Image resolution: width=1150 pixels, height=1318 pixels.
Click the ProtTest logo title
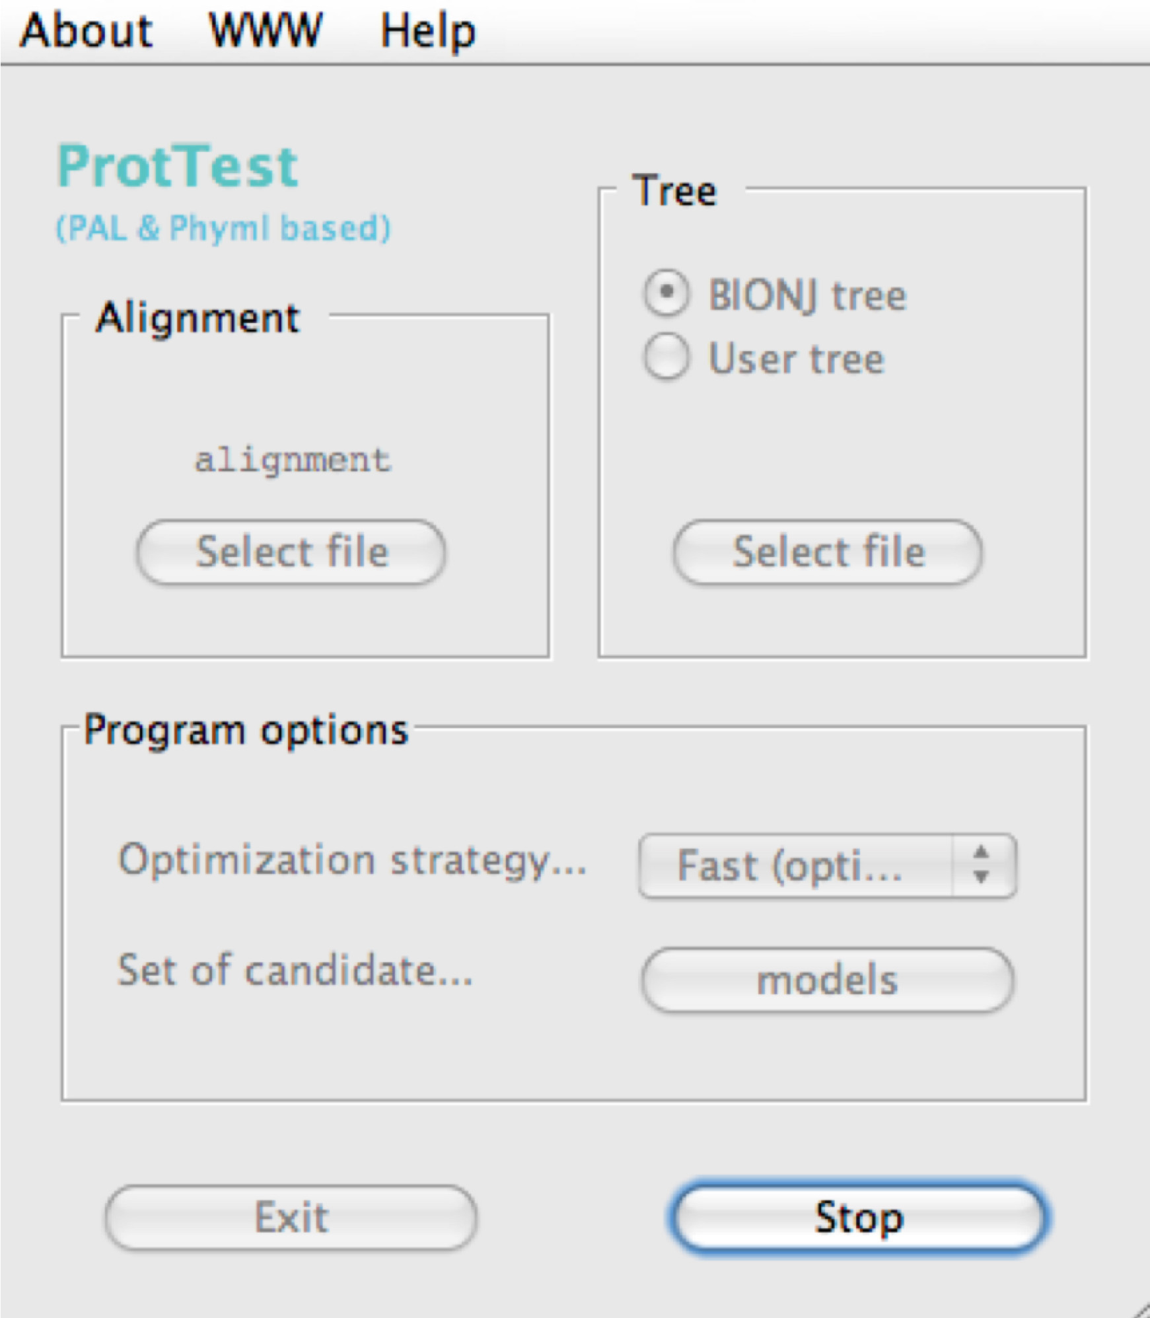(178, 166)
